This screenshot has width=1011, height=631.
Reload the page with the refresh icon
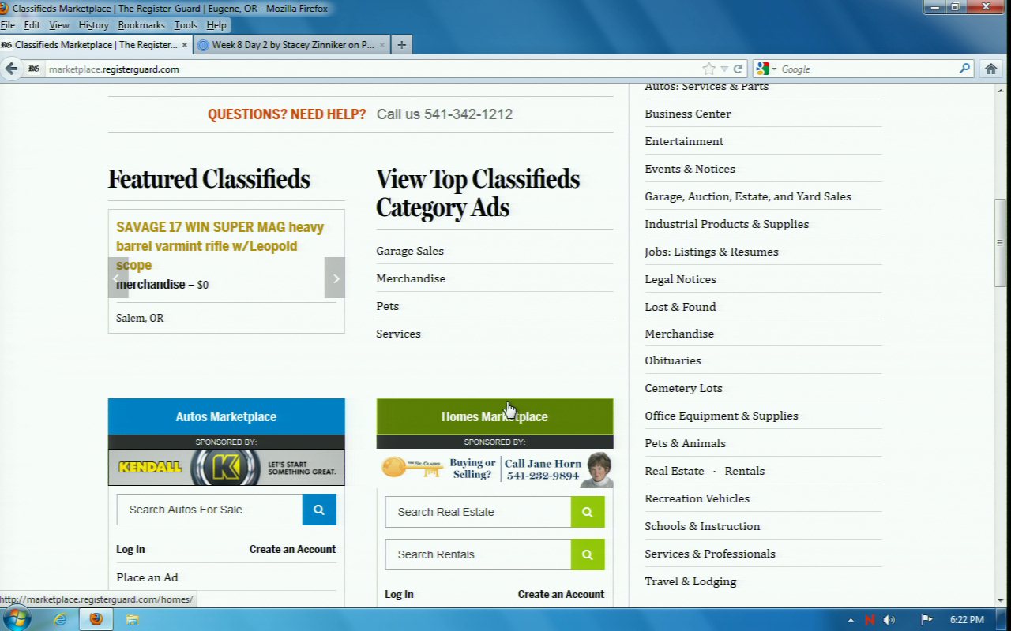coord(738,69)
